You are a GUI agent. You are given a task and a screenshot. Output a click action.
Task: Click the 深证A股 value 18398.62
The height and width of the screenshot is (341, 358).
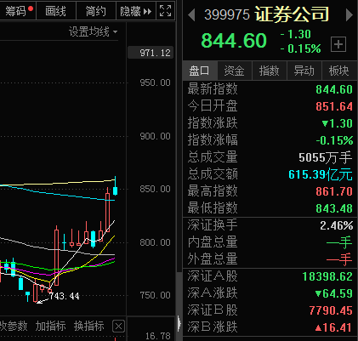pos(327,276)
